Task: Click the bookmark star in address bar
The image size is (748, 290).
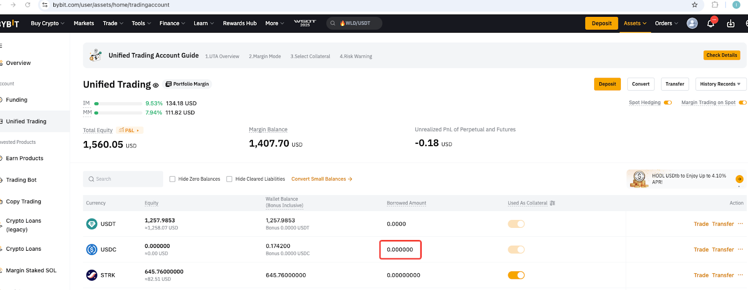Action: [x=695, y=5]
